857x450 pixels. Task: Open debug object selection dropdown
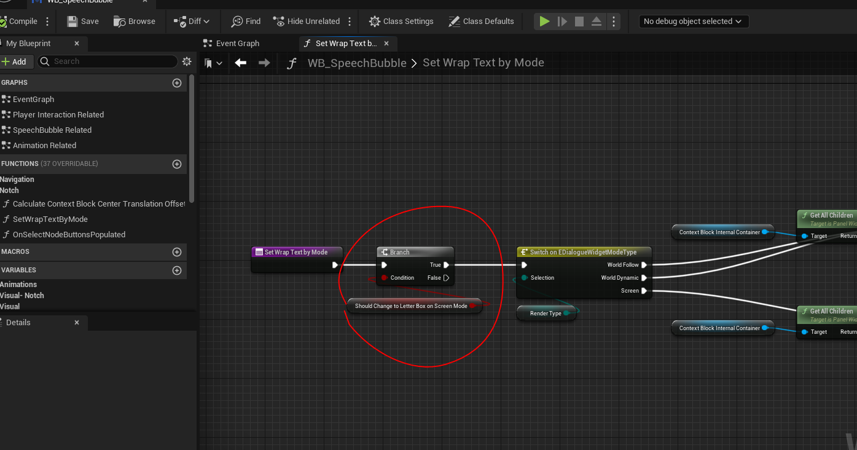(694, 22)
